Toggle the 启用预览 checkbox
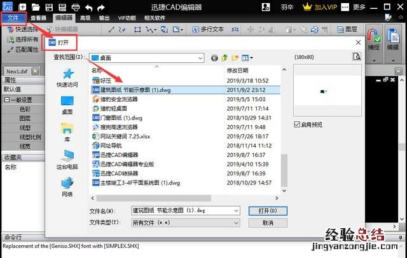 tap(297, 125)
